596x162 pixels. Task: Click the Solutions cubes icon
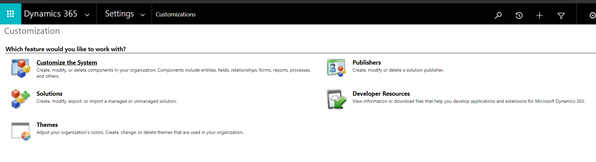point(20,99)
